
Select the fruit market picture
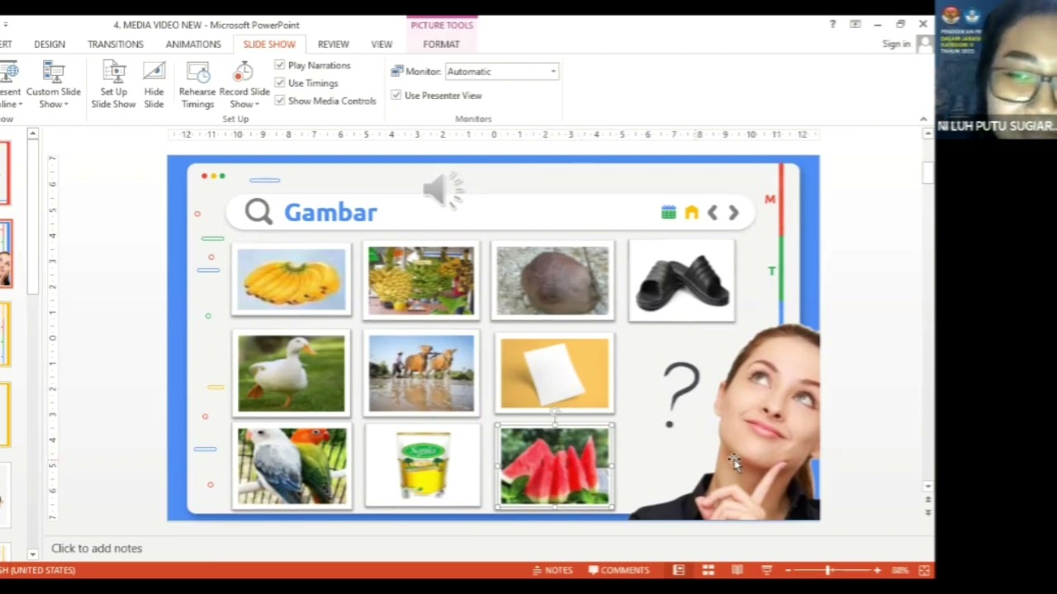point(421,280)
